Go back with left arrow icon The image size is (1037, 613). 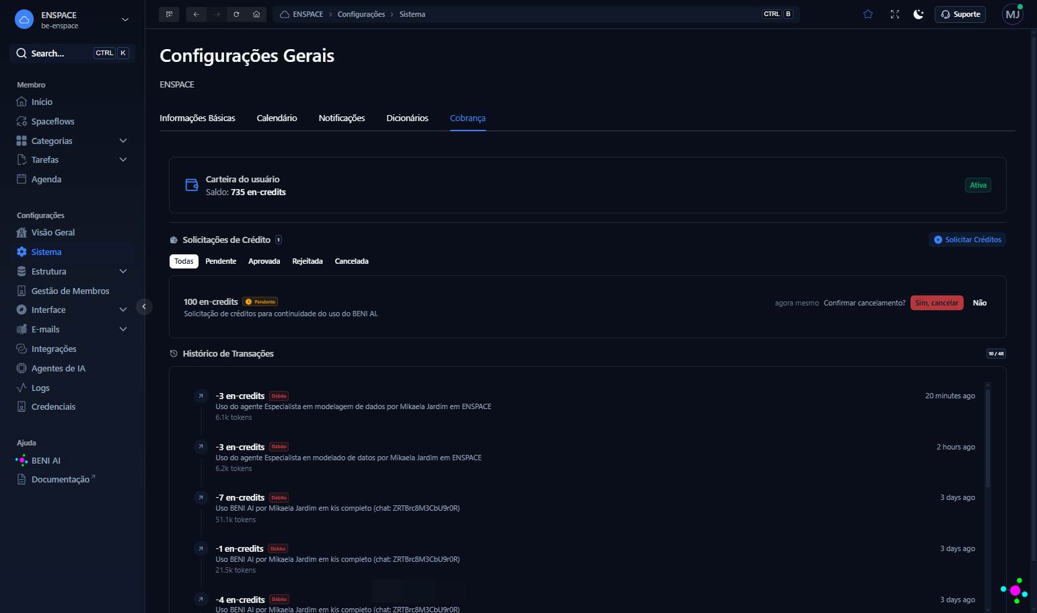coord(196,14)
